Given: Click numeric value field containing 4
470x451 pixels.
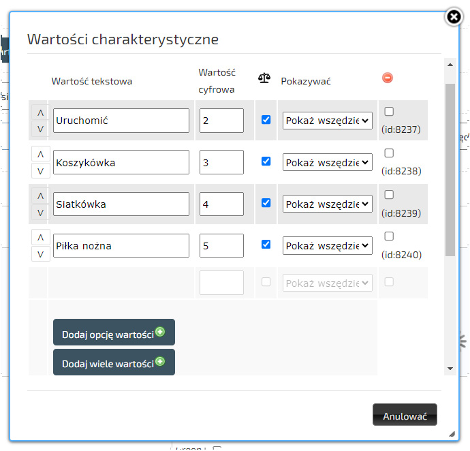Looking at the screenshot, I should 221,204.
